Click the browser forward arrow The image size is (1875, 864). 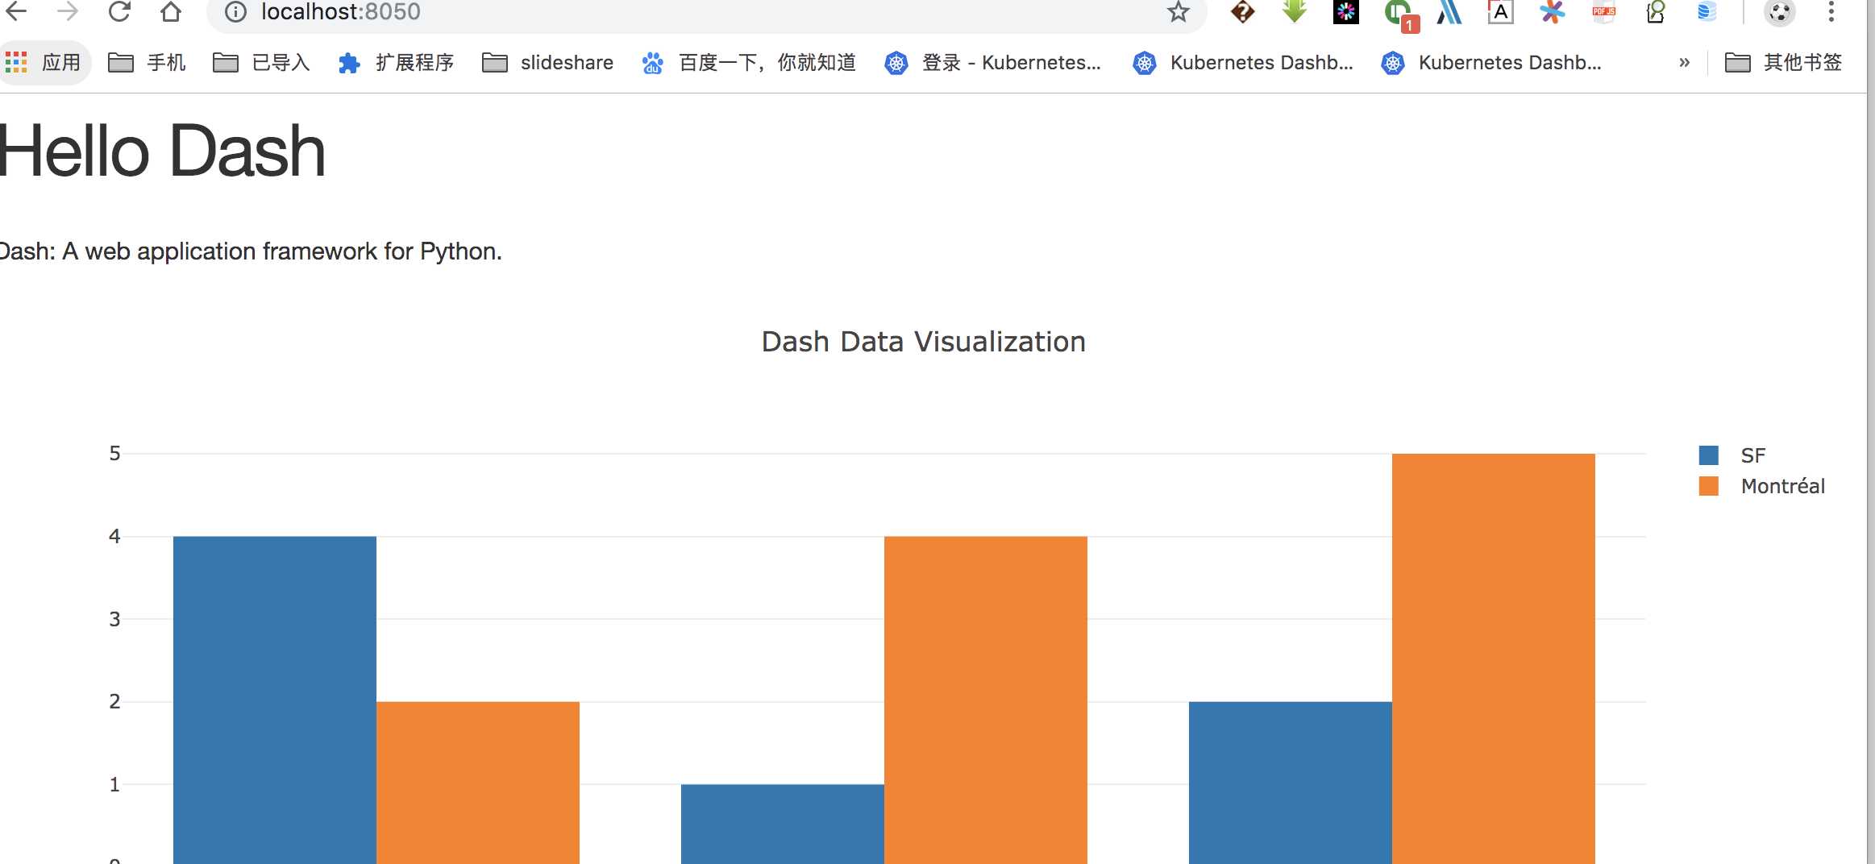[68, 11]
